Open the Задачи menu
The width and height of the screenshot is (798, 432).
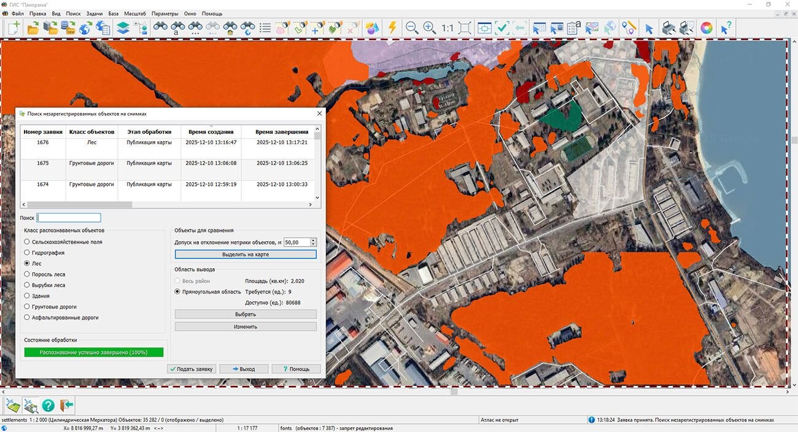coord(95,13)
